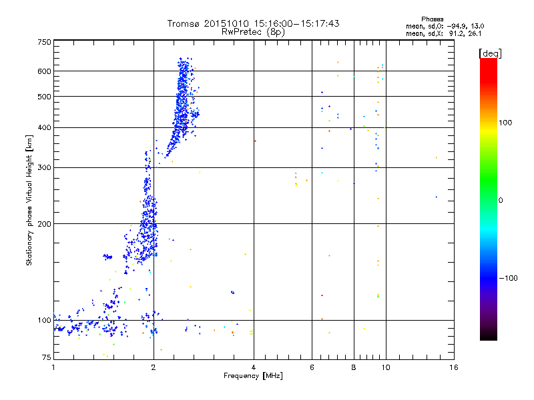This screenshot has height=400, width=534.
Task: Click the title 'Tromsø 20151010 15:16:00-15:17:43'
Action: pyautogui.click(x=253, y=23)
